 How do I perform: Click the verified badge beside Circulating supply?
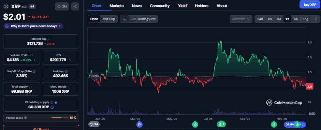(x=56, y=103)
